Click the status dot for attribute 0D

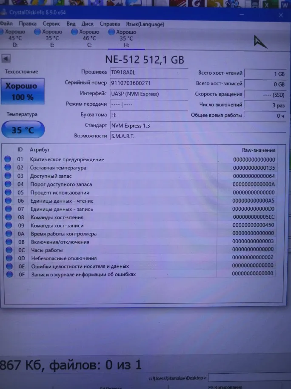[9, 258]
